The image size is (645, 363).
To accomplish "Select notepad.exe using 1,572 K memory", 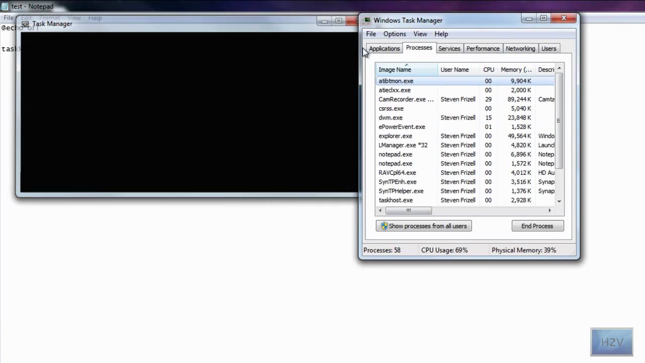I will point(465,163).
